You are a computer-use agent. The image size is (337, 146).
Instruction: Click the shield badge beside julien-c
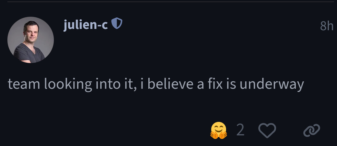pos(117,23)
